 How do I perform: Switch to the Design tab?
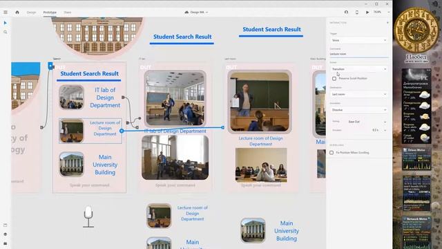(31, 12)
